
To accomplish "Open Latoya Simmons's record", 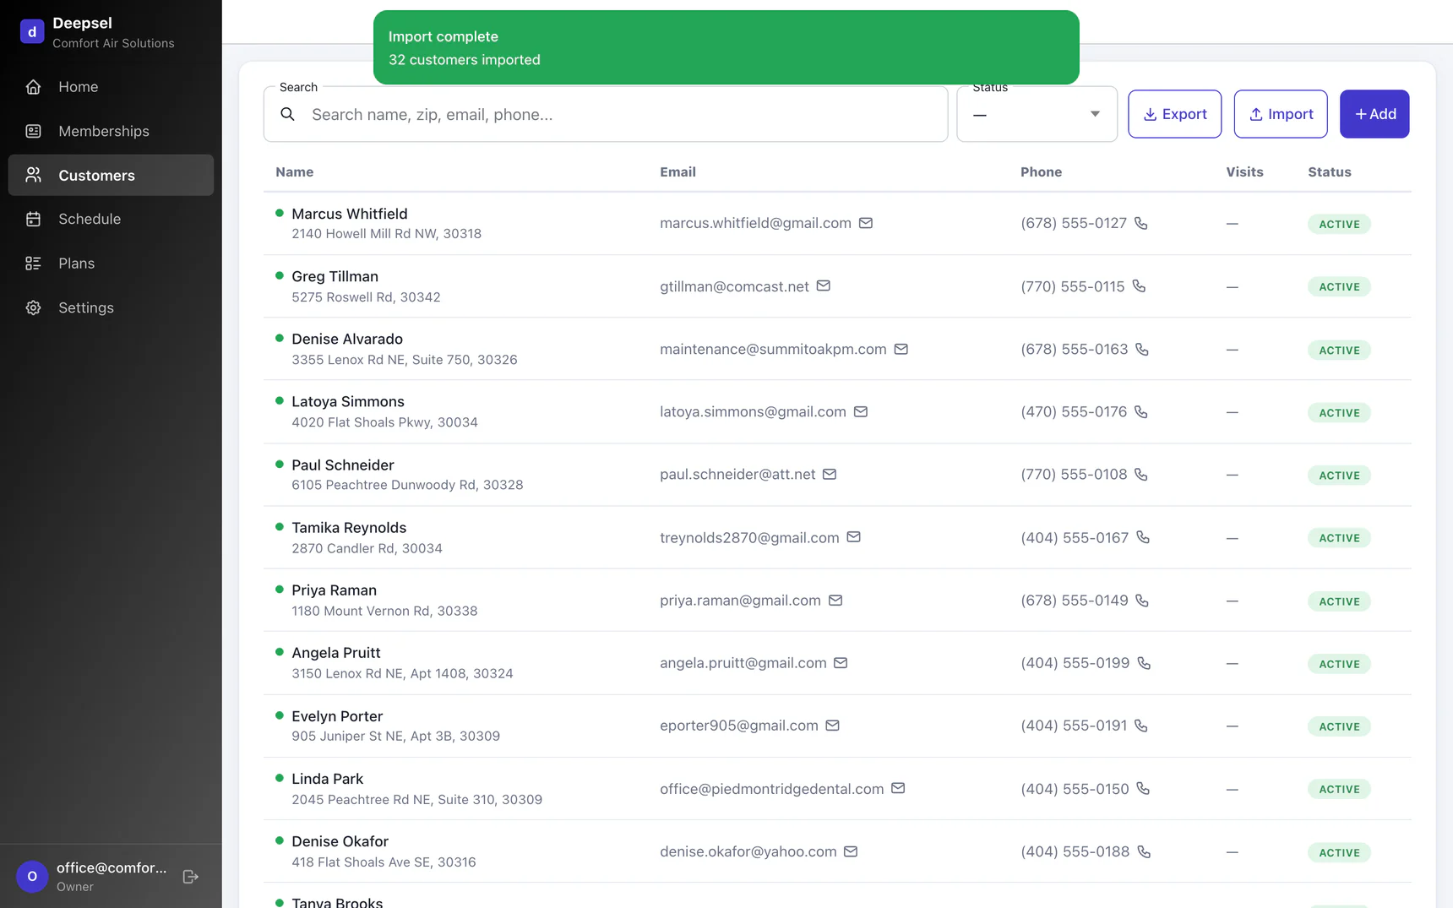I will point(347,401).
